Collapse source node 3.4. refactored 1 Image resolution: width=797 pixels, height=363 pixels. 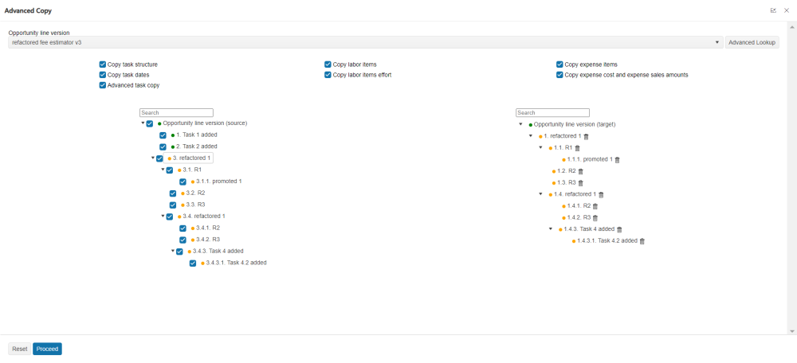coord(163,216)
